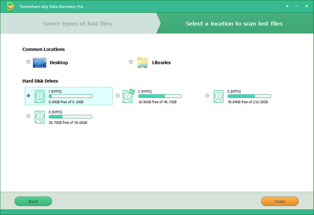Click the Libraries folder icon
This screenshot has width=314, height=215.
tap(142, 63)
